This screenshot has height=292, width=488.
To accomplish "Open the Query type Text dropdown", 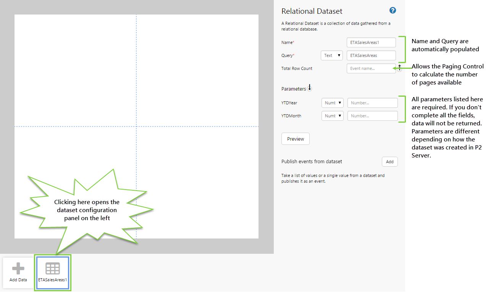I will [x=332, y=55].
